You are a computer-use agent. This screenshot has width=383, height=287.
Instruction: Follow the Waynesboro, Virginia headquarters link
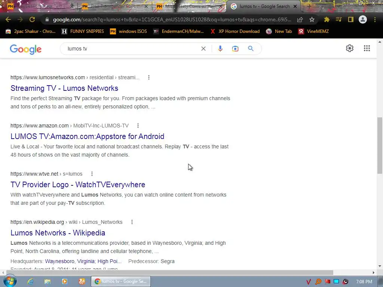(70, 261)
